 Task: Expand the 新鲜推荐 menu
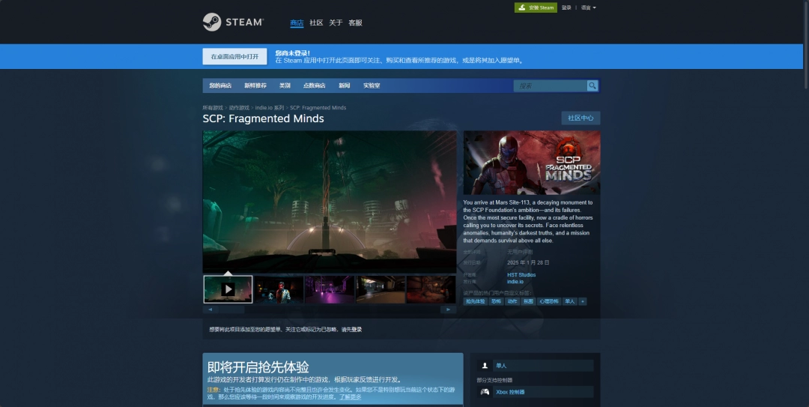tap(255, 86)
